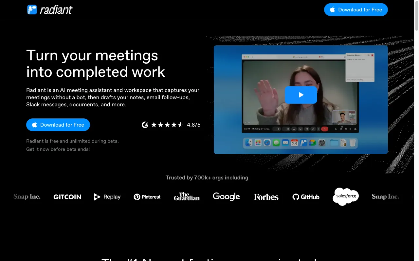Click the Pinterest logo
Image resolution: width=419 pixels, height=261 pixels.
coord(147,197)
